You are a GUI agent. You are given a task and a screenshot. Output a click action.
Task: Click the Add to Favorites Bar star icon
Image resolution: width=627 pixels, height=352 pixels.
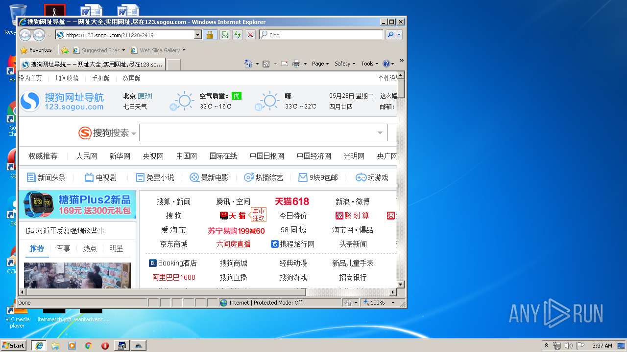point(65,50)
